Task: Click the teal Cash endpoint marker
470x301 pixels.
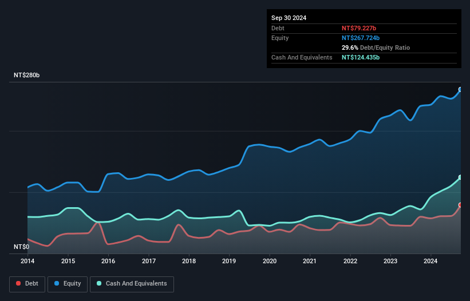Action: click(460, 177)
